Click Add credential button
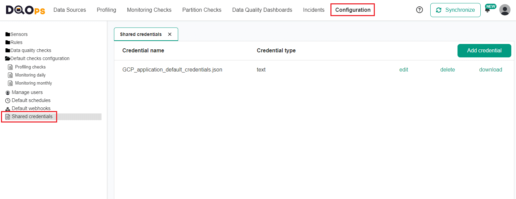 click(484, 50)
